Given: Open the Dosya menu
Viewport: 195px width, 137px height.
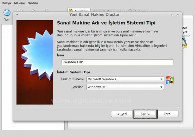Looking at the screenshot, I should tap(6, 3).
